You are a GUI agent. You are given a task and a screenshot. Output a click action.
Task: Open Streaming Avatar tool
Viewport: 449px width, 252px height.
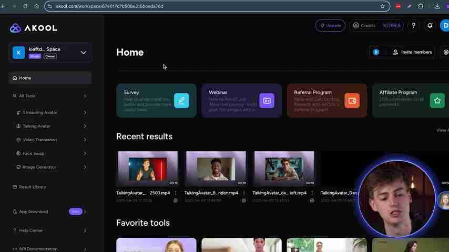(40, 112)
